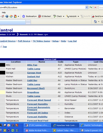Click the Google search input field
Screen dimensions: 103x133
tap(101, 7)
